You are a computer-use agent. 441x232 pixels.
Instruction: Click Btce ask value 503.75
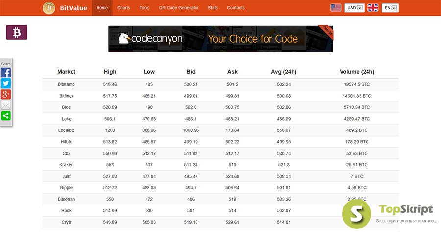(x=232, y=107)
